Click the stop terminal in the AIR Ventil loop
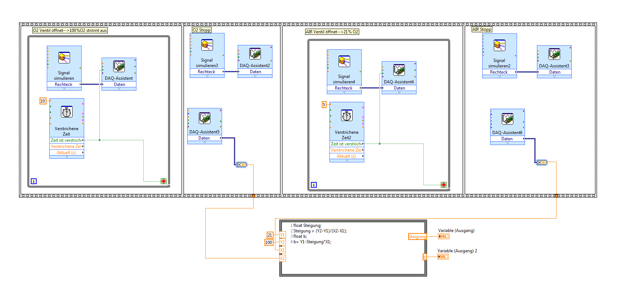This screenshot has width=628, height=282. (x=444, y=185)
